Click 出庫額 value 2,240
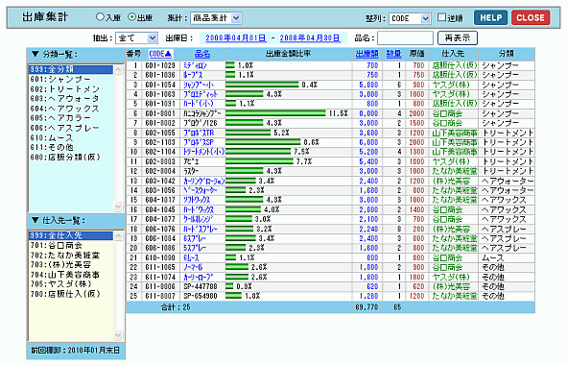The width and height of the screenshot is (567, 366). (x=368, y=229)
